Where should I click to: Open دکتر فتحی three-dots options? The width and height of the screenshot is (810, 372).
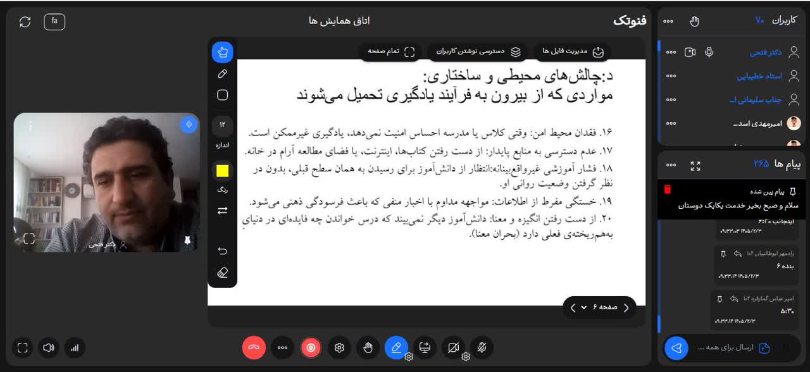671,52
